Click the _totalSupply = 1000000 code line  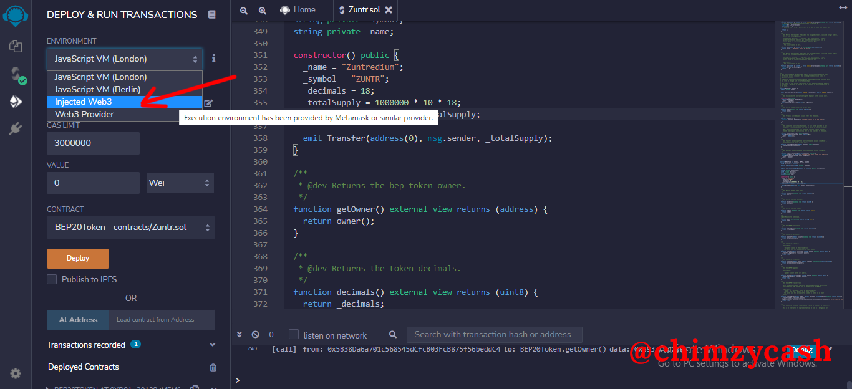tap(381, 103)
